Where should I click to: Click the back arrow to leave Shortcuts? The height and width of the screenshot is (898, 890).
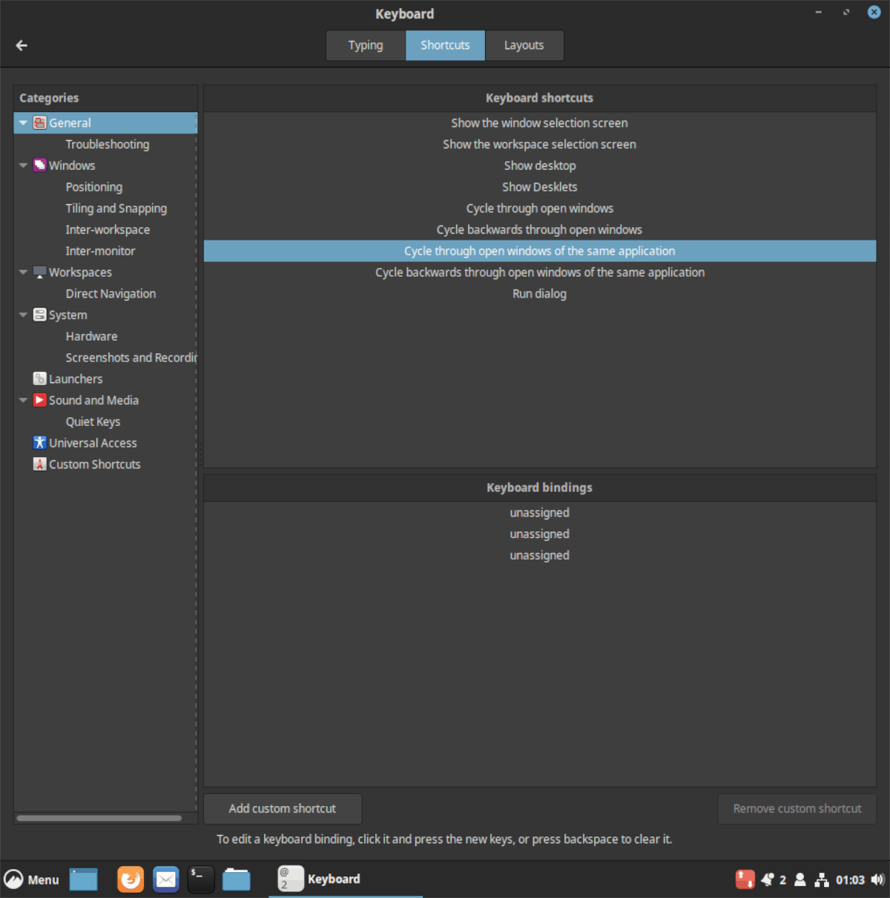(x=21, y=45)
